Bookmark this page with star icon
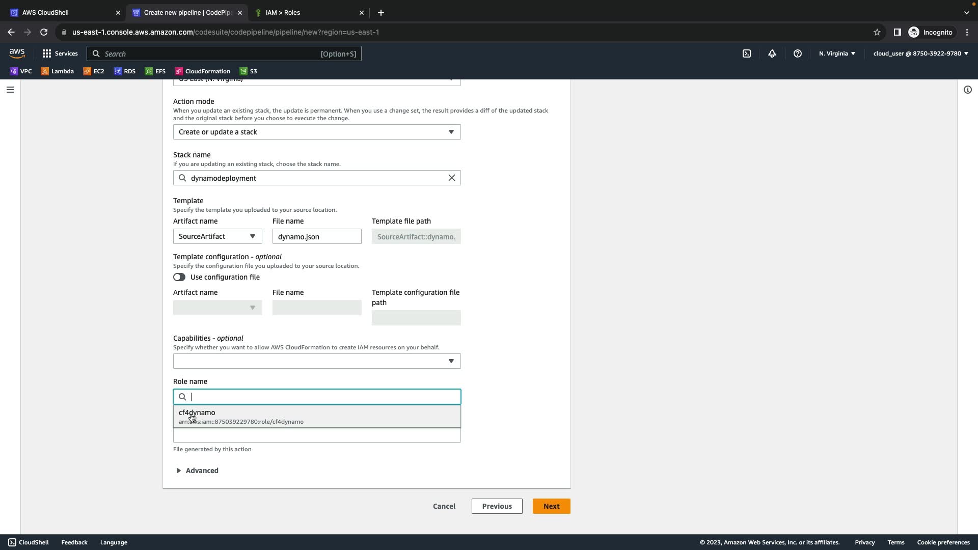978x550 pixels. [x=877, y=32]
